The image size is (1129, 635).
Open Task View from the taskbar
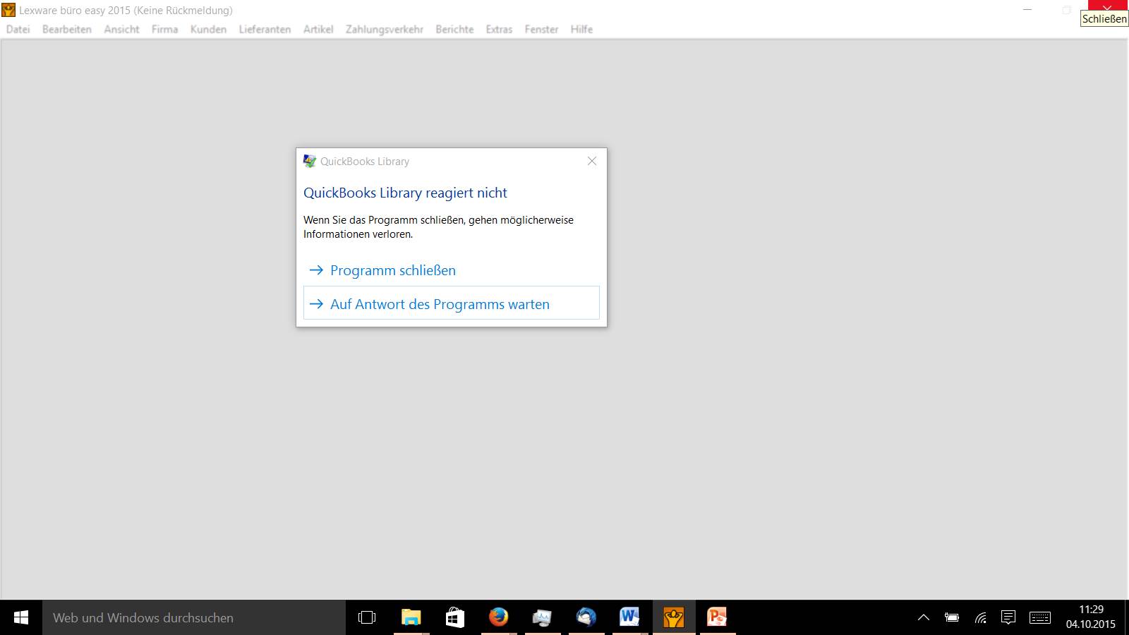pyautogui.click(x=367, y=617)
